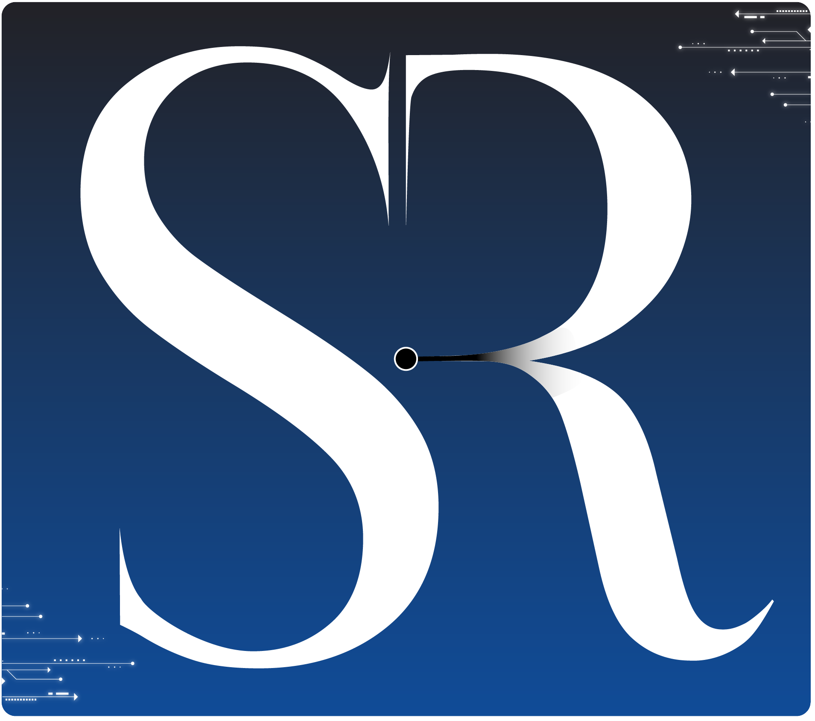This screenshot has height=721, width=815.
Task: Click the lowest white dot endpoint in top-right corner
Action: (x=785, y=105)
